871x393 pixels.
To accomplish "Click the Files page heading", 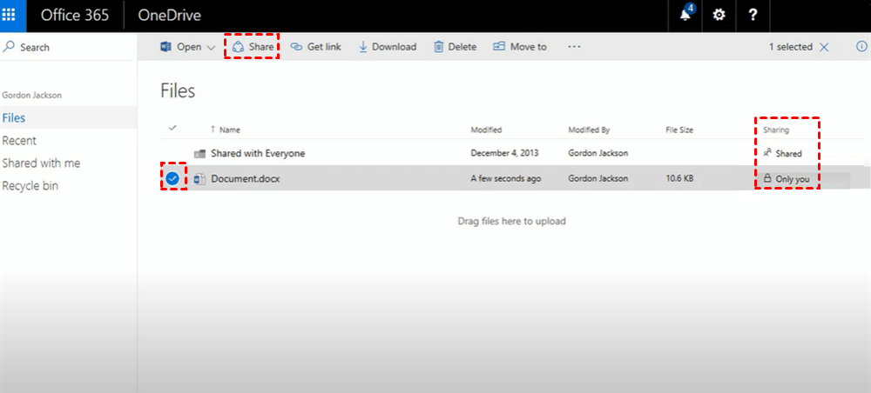I will (x=178, y=91).
